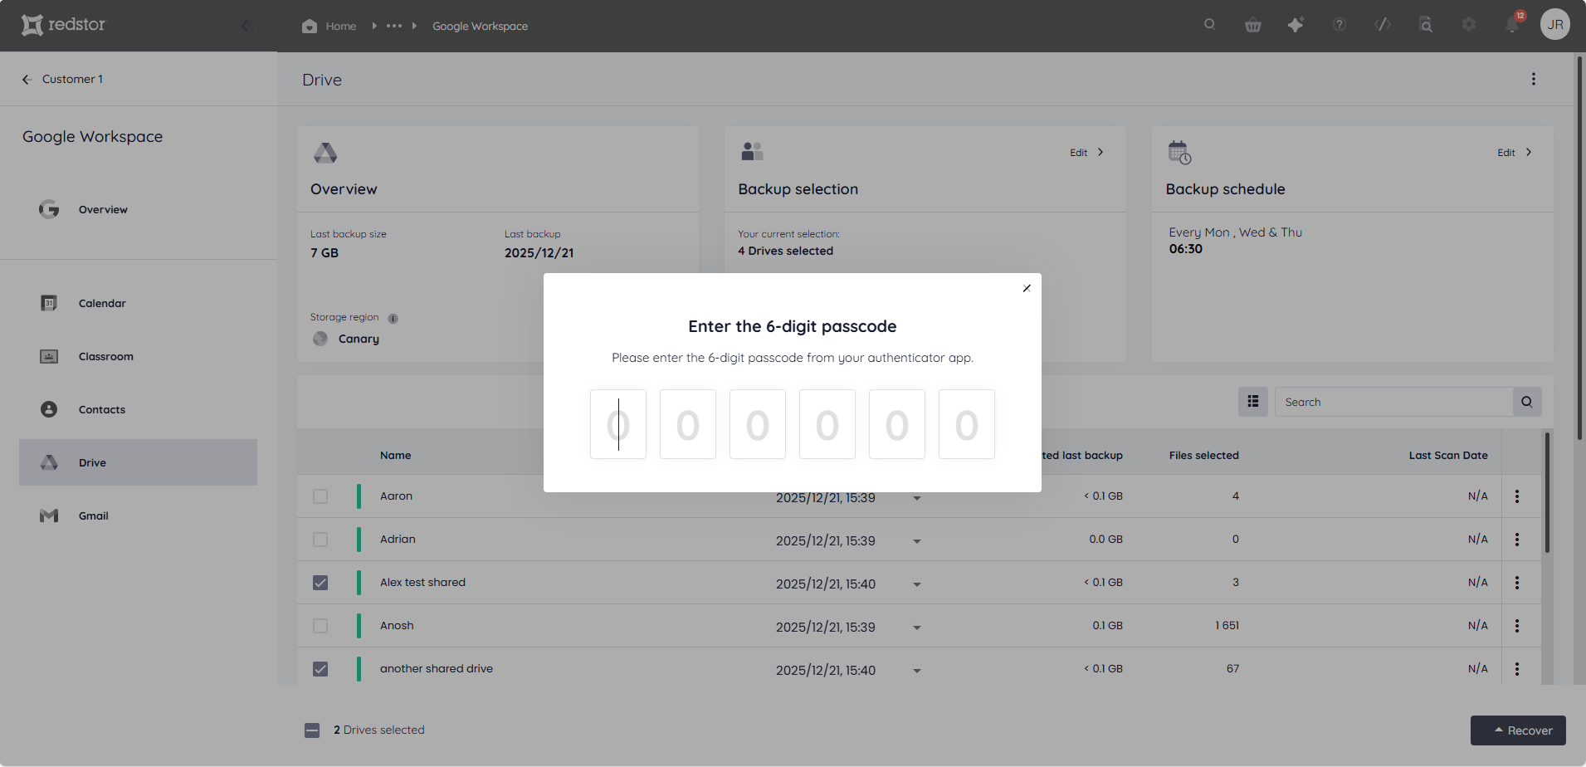This screenshot has height=767, width=1586.
Task: Focus the fourth passcode digit box
Action: coord(827,424)
